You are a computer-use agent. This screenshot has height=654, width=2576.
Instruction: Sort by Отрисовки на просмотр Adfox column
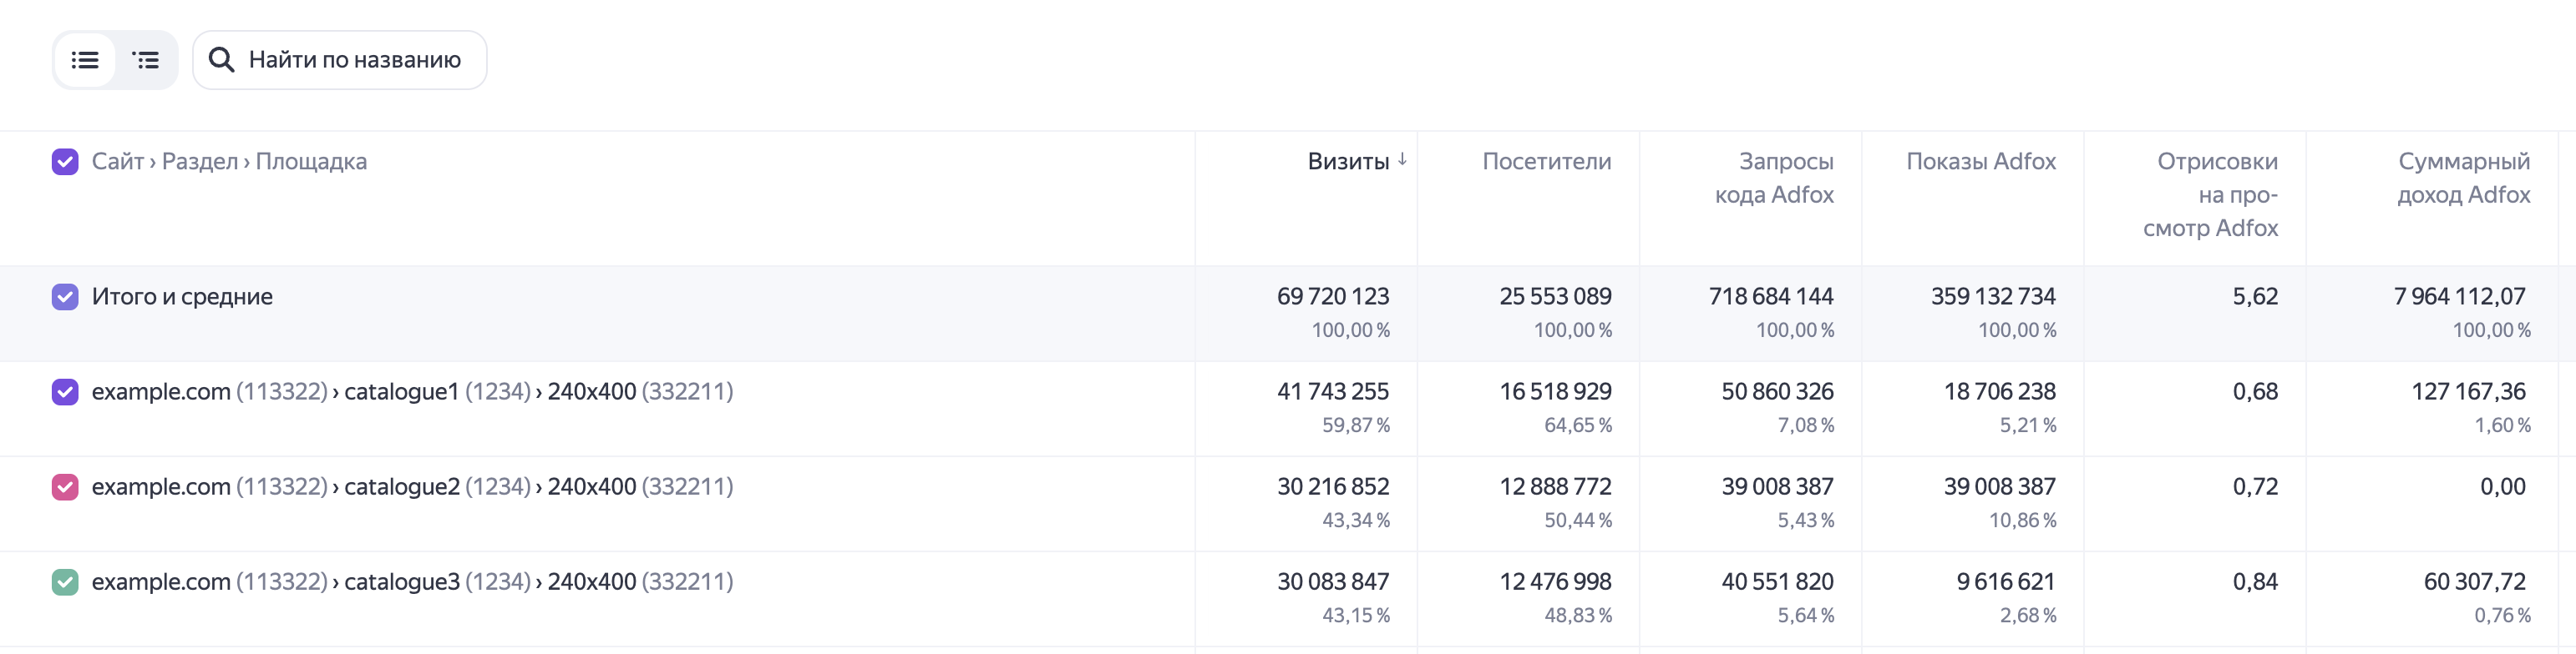pyautogui.click(x=2210, y=194)
